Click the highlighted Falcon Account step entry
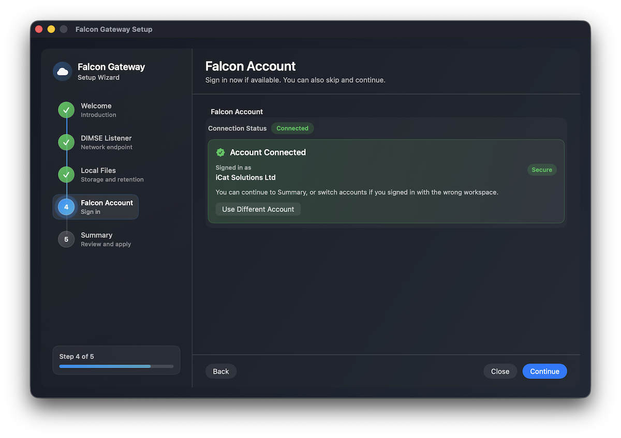The height and width of the screenshot is (438, 621). [107, 207]
